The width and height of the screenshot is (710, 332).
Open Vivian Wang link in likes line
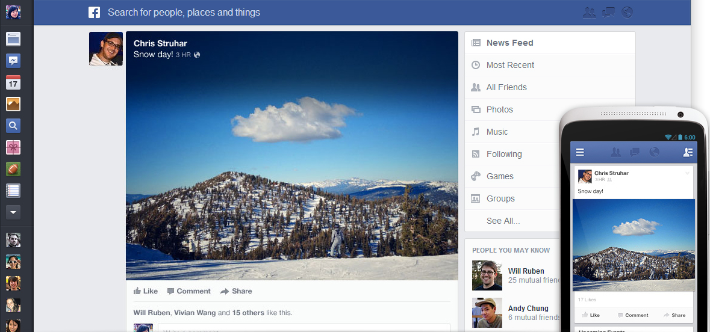(x=195, y=313)
